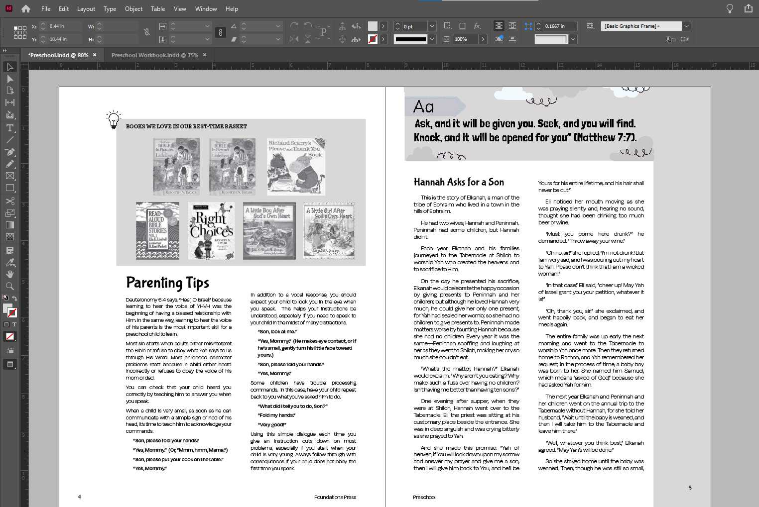Expand opacity 100% slider arrow
Image resolution: width=759 pixels, height=507 pixels.
[x=482, y=39]
